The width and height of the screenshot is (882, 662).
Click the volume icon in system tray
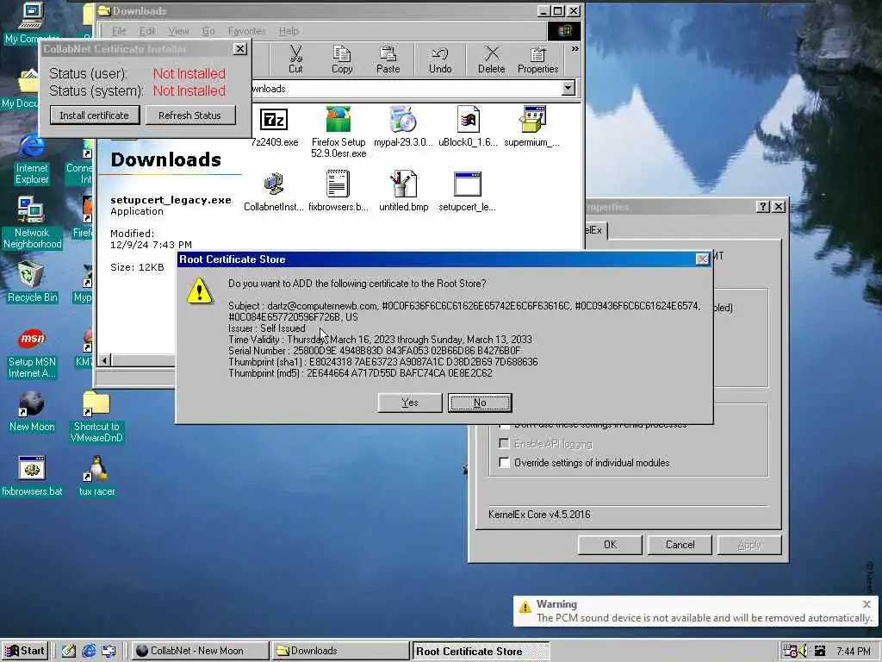tap(804, 651)
